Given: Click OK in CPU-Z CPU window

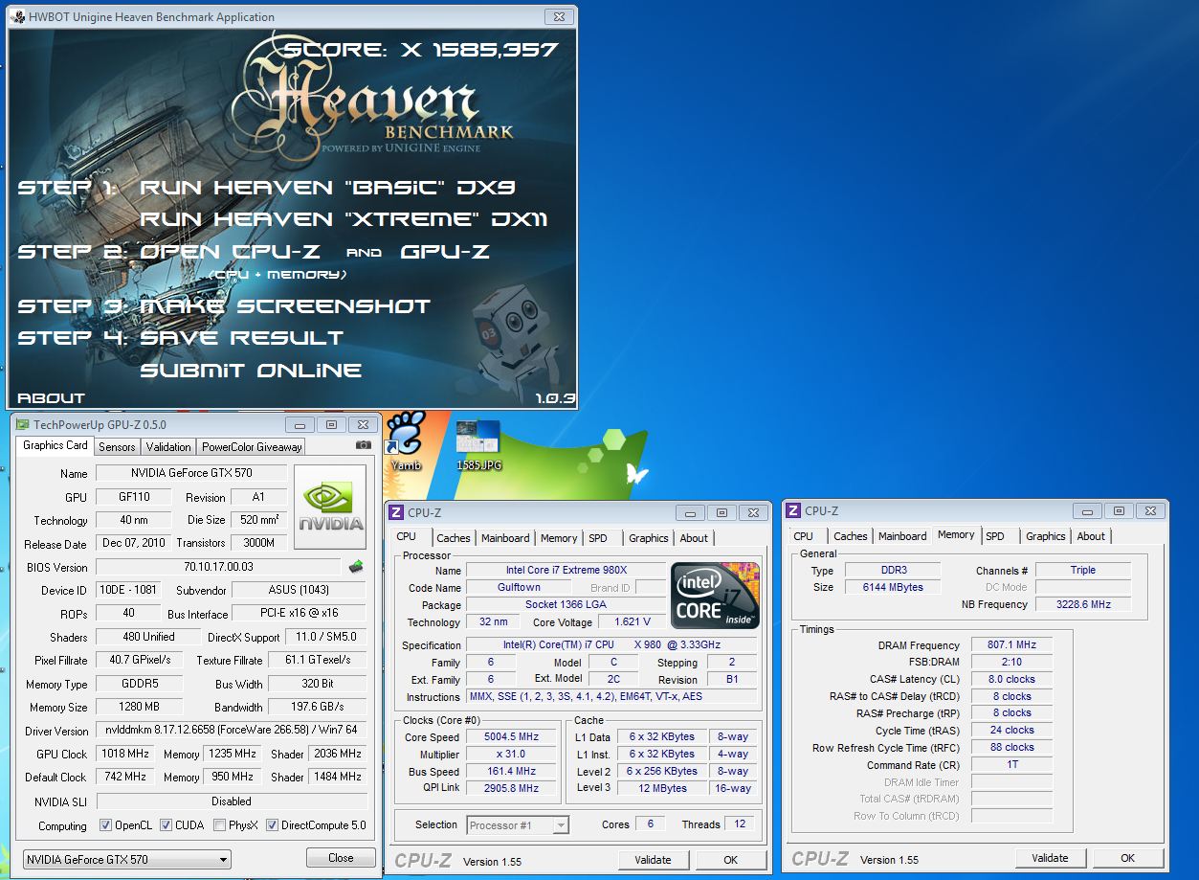Looking at the screenshot, I should (x=731, y=860).
